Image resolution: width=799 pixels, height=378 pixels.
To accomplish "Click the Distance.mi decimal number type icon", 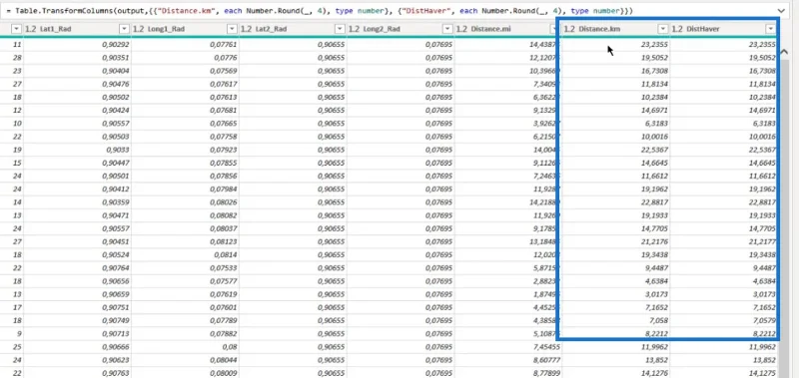I will (461, 29).
